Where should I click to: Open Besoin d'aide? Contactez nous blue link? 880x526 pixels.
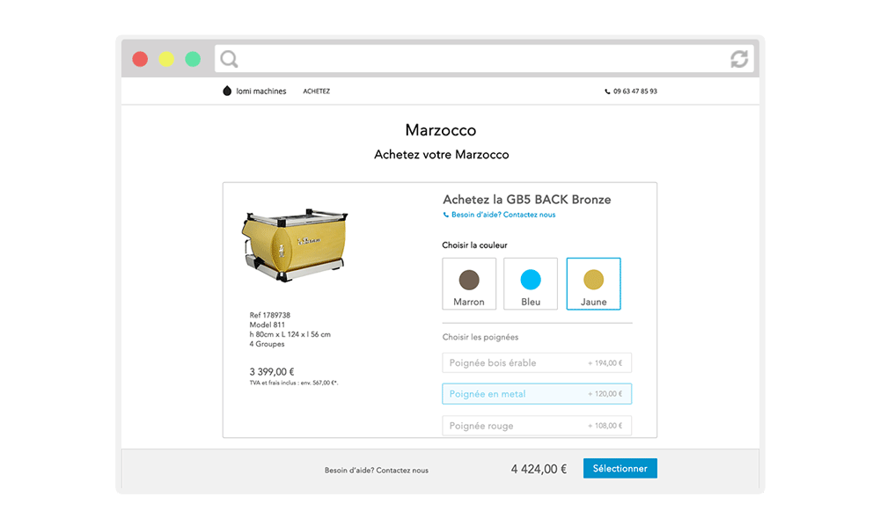(x=503, y=215)
